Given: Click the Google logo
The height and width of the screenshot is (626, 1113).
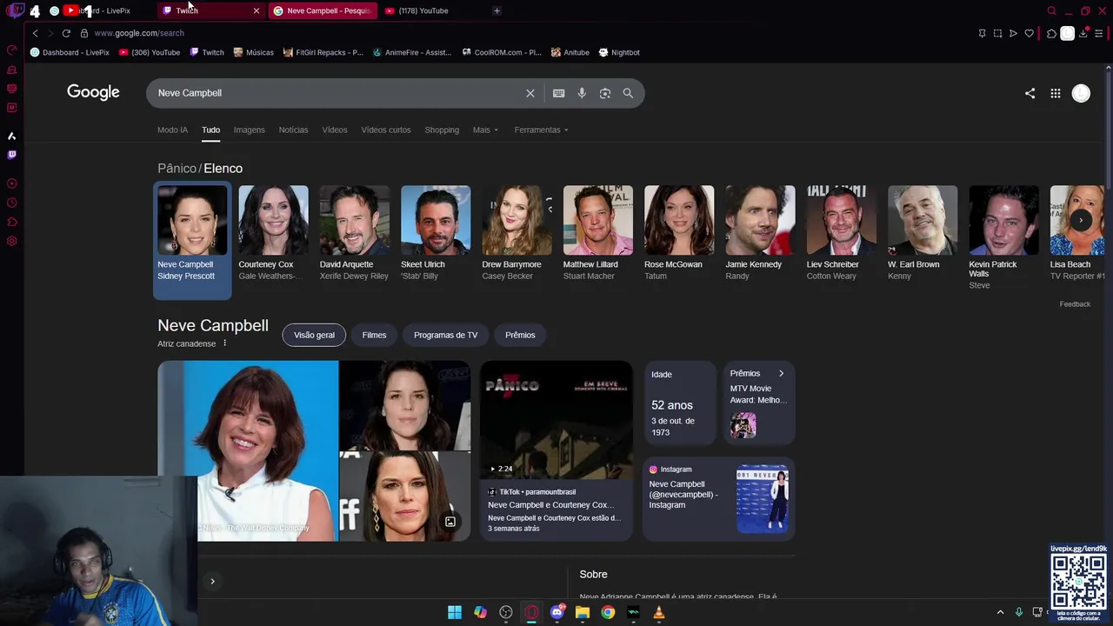Looking at the screenshot, I should (93, 92).
